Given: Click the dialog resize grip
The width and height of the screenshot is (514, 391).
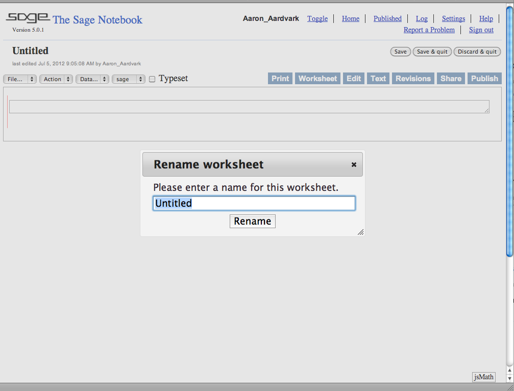Looking at the screenshot, I should 360,232.
